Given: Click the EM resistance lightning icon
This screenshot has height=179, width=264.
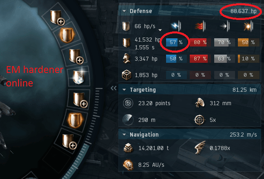Looking at the screenshot, I should pos(176,26).
